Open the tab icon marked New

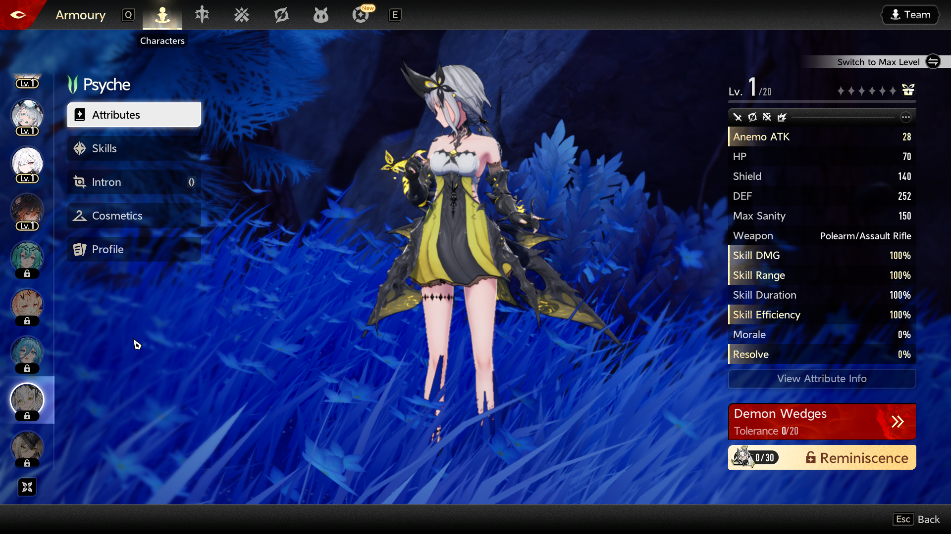361,15
